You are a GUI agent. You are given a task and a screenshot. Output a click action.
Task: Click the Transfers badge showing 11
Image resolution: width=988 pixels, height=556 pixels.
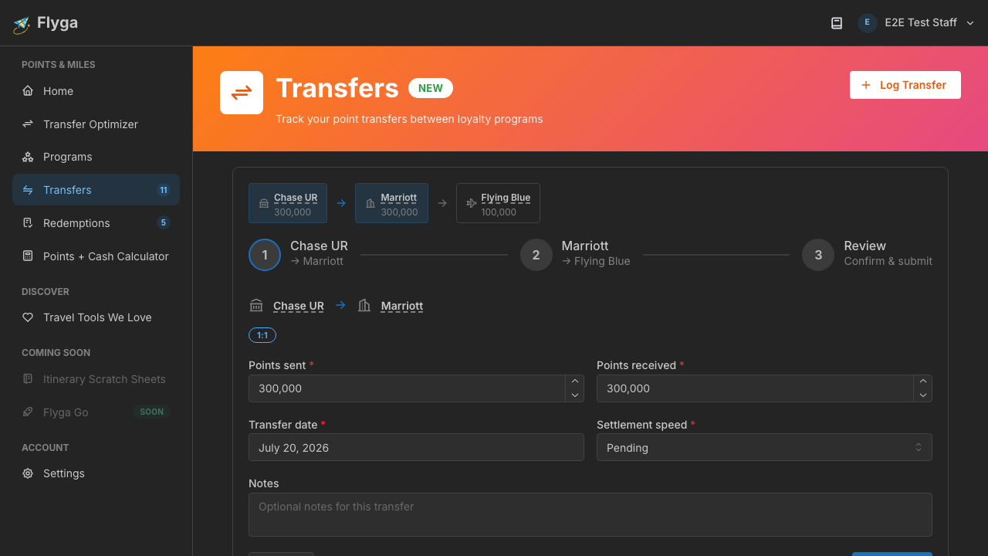[164, 190]
